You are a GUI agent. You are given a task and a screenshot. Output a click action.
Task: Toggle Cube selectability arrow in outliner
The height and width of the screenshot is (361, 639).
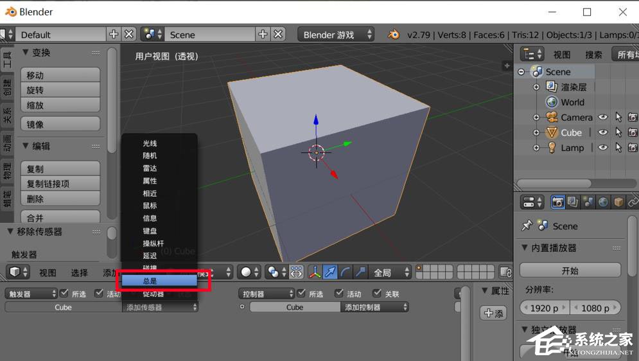[x=618, y=133]
